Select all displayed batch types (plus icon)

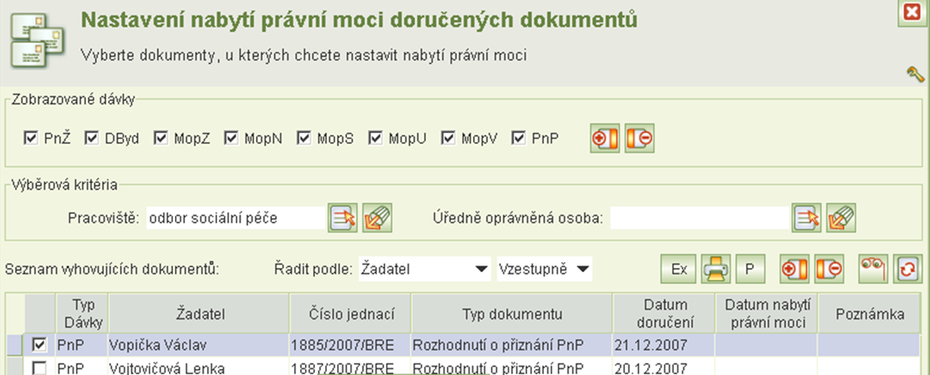tap(604, 138)
